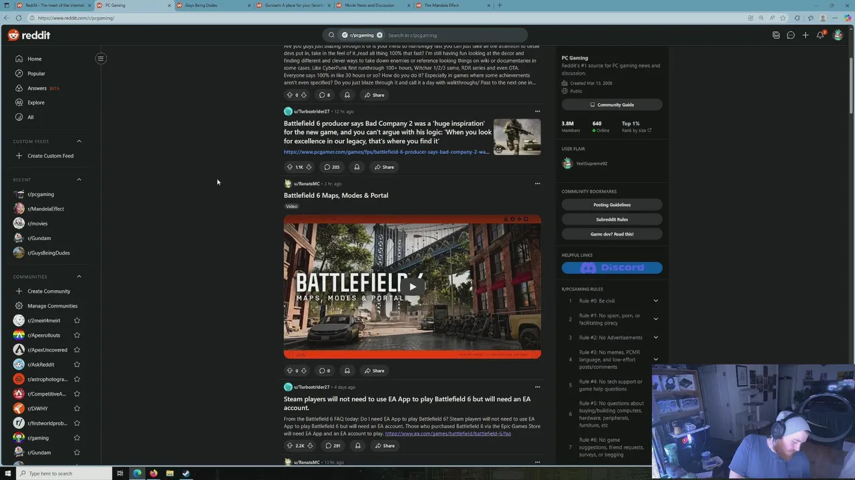
Task: Favorite r/Apexrollouts with star
Action: coord(77,335)
